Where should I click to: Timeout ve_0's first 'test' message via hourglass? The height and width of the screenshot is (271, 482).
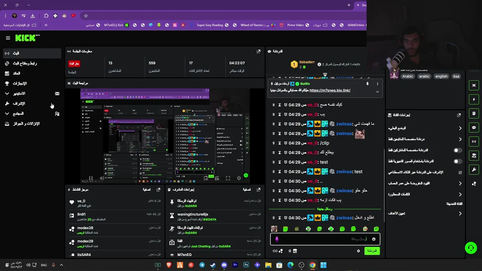pos(279,162)
